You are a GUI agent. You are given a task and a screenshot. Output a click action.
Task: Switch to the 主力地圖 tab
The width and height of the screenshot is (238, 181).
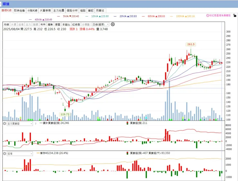(59, 11)
